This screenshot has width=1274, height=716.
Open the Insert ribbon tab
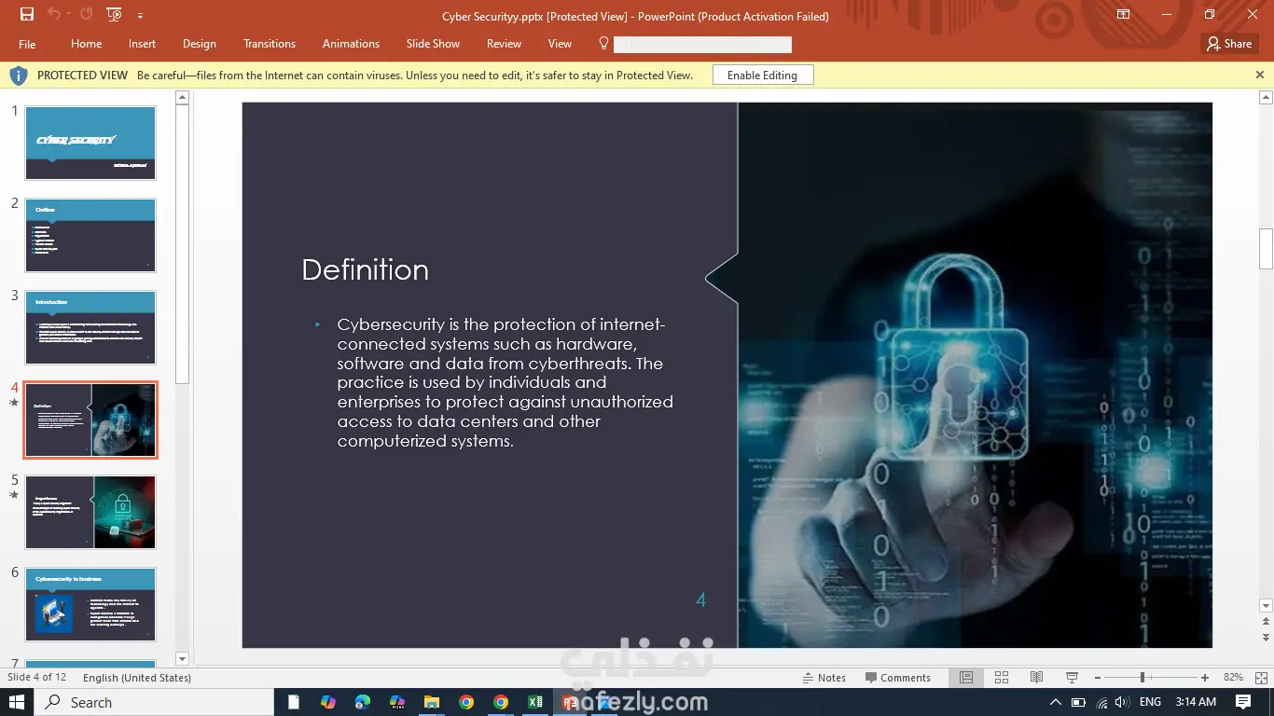pos(143,44)
